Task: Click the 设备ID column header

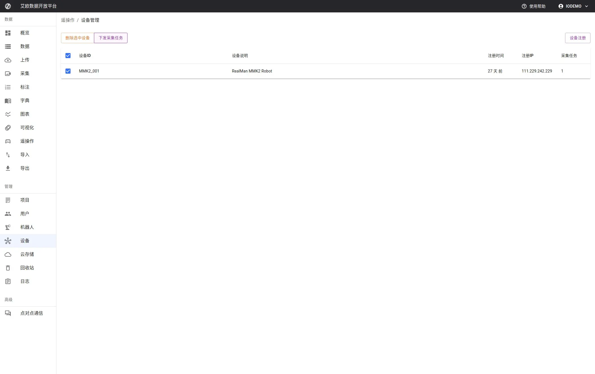Action: click(85, 56)
